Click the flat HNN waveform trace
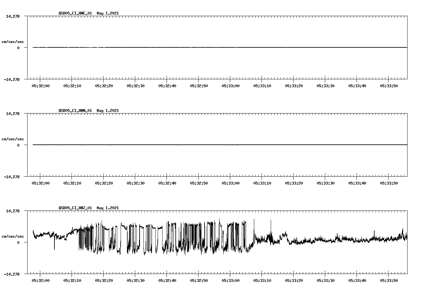430x292 pixels. 190,145
